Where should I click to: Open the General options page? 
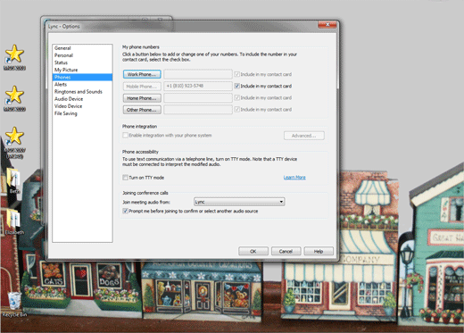click(x=82, y=48)
